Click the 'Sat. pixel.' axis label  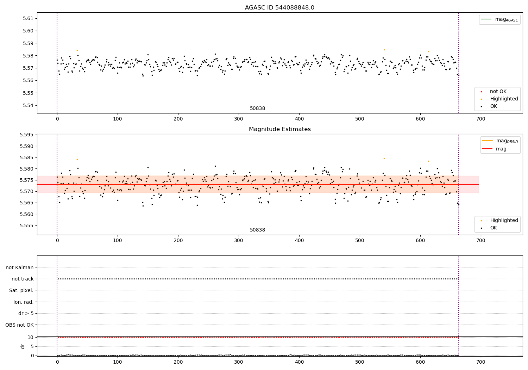(21, 290)
